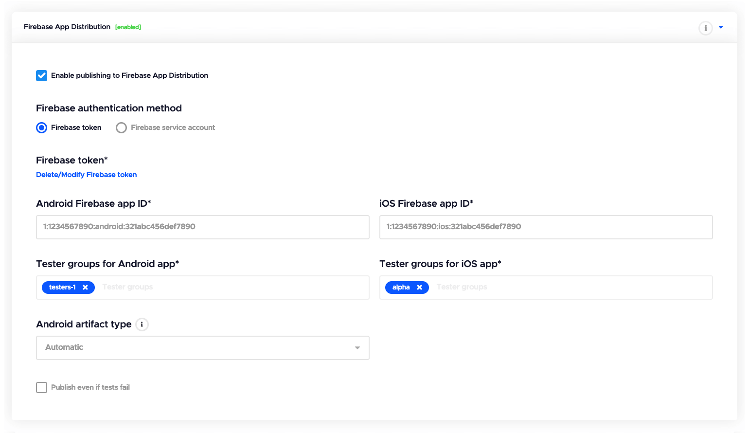
Task: Click the Firebase App Distribution title
Action: (x=67, y=27)
